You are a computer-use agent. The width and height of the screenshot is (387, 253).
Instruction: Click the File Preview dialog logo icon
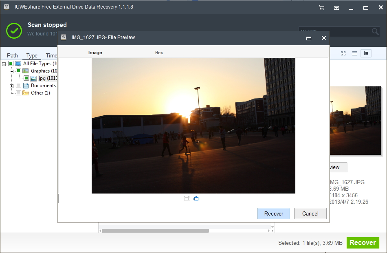[x=64, y=37]
